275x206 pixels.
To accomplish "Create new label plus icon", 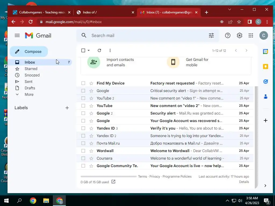I will 67,108.
